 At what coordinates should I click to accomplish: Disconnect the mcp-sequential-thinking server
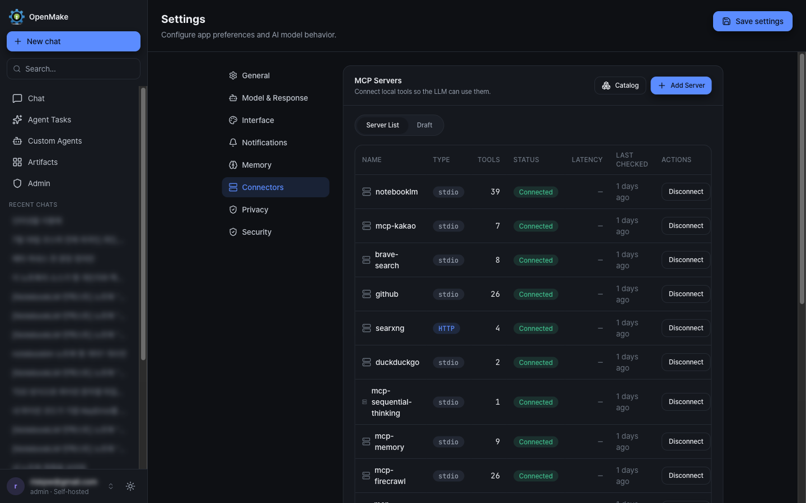coord(686,402)
